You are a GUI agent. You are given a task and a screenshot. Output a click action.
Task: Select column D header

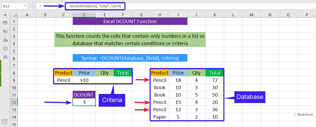pyautogui.click(x=84, y=15)
